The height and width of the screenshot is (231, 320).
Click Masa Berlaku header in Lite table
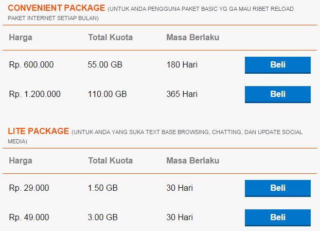193,160
